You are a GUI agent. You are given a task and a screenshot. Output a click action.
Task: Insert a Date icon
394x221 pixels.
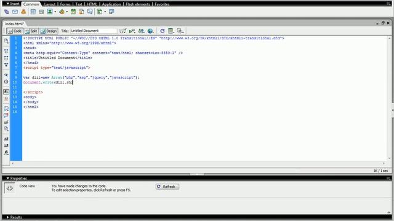pos(73,12)
